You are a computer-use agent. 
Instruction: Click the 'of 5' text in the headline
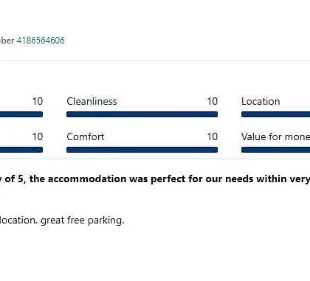point(15,178)
